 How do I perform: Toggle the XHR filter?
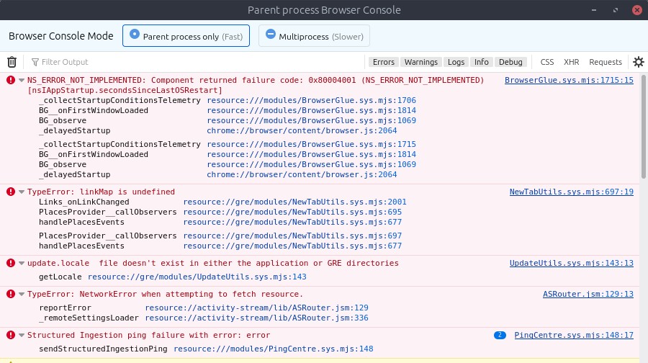[x=571, y=62]
